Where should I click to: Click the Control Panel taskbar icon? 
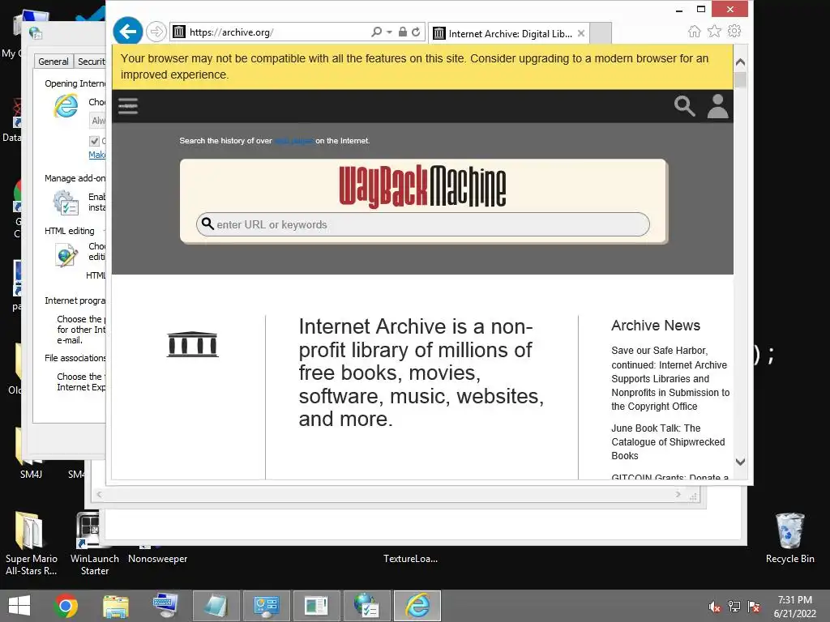[266, 606]
